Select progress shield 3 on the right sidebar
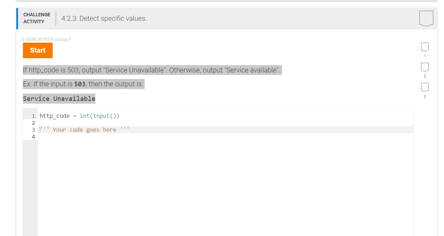The height and width of the screenshot is (236, 444). [425, 87]
